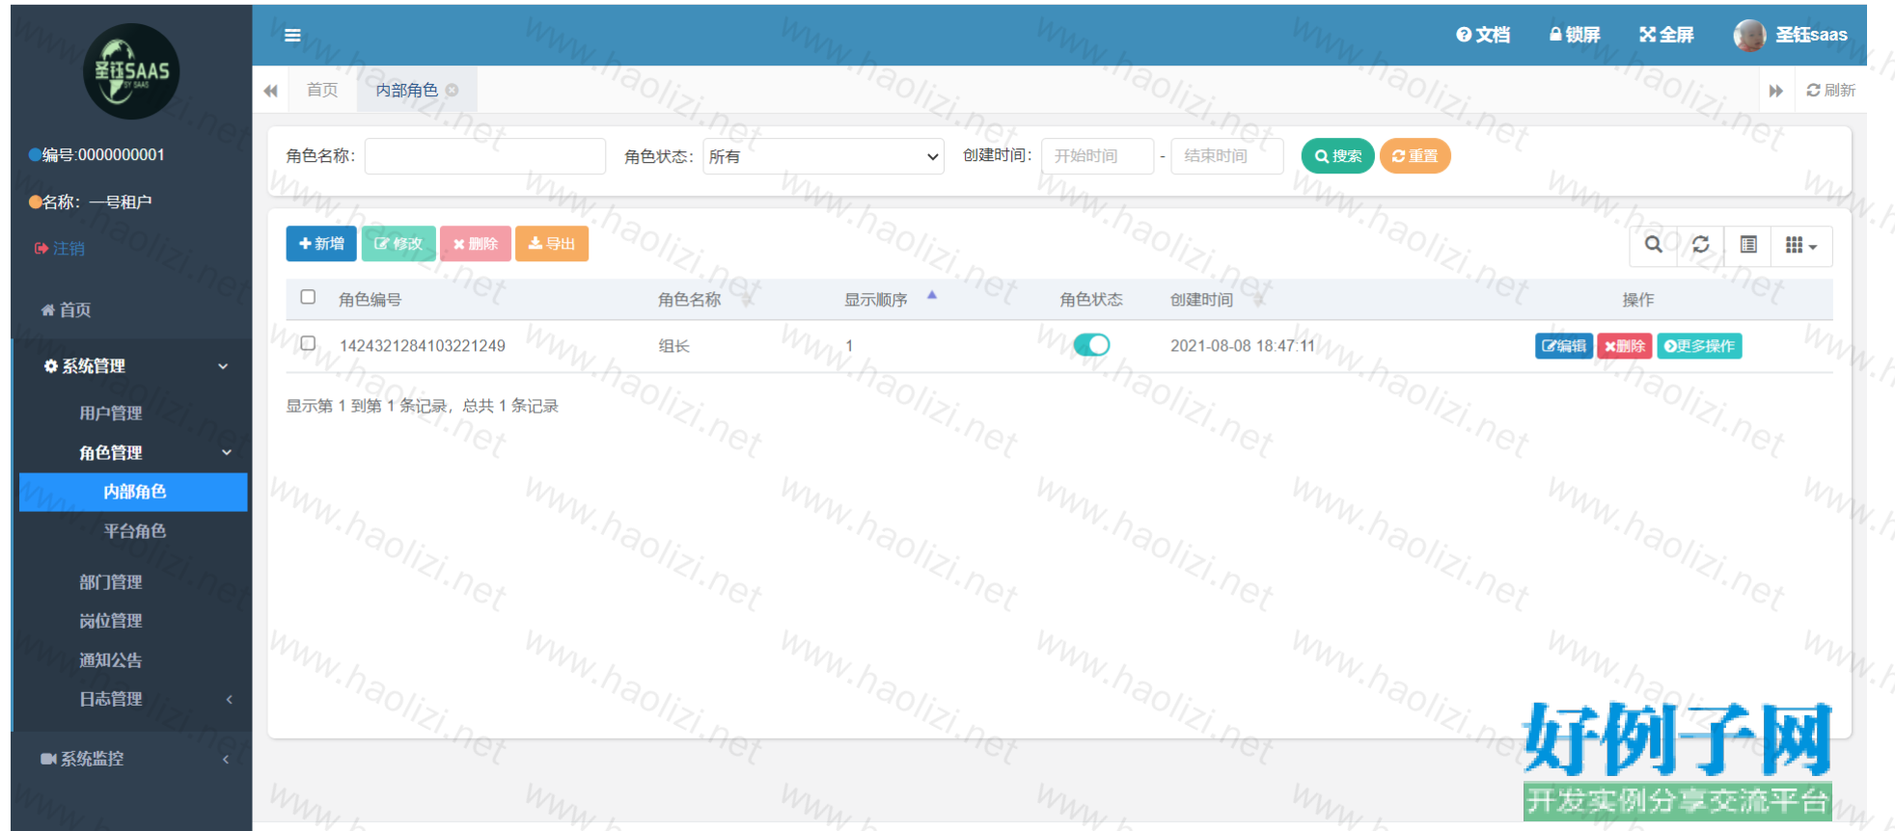Click the 锁屏 lock screen icon
This screenshot has width=1895, height=831.
pyautogui.click(x=1555, y=35)
